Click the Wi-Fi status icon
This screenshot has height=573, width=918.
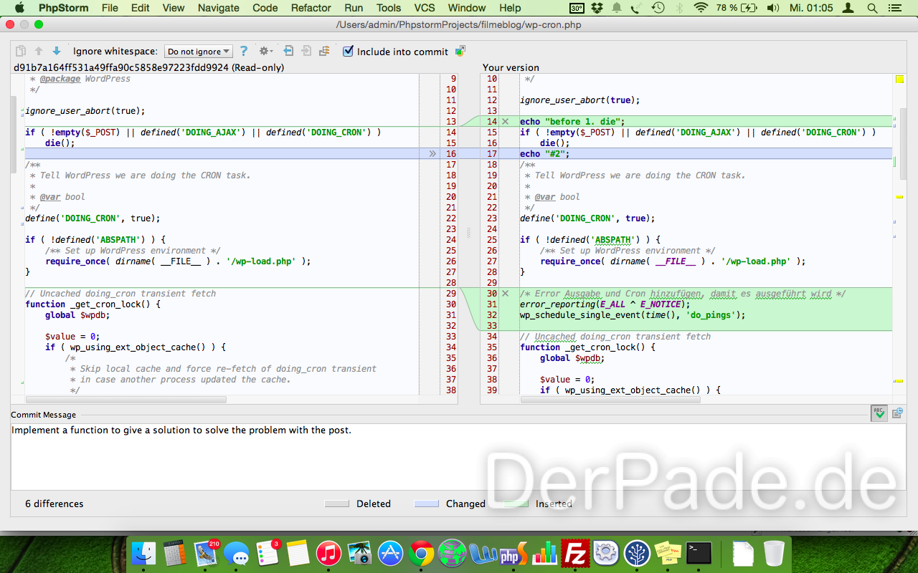(701, 8)
